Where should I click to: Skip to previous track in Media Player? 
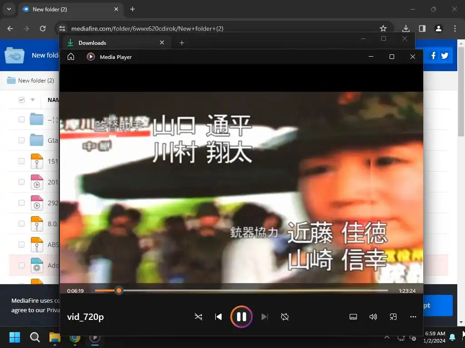[x=218, y=317]
